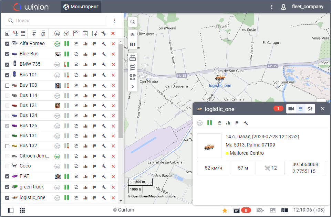Viewport: 331px width, 217px height.
Task: Remove Bus 101 with its red X icon
Action: pos(113,75)
